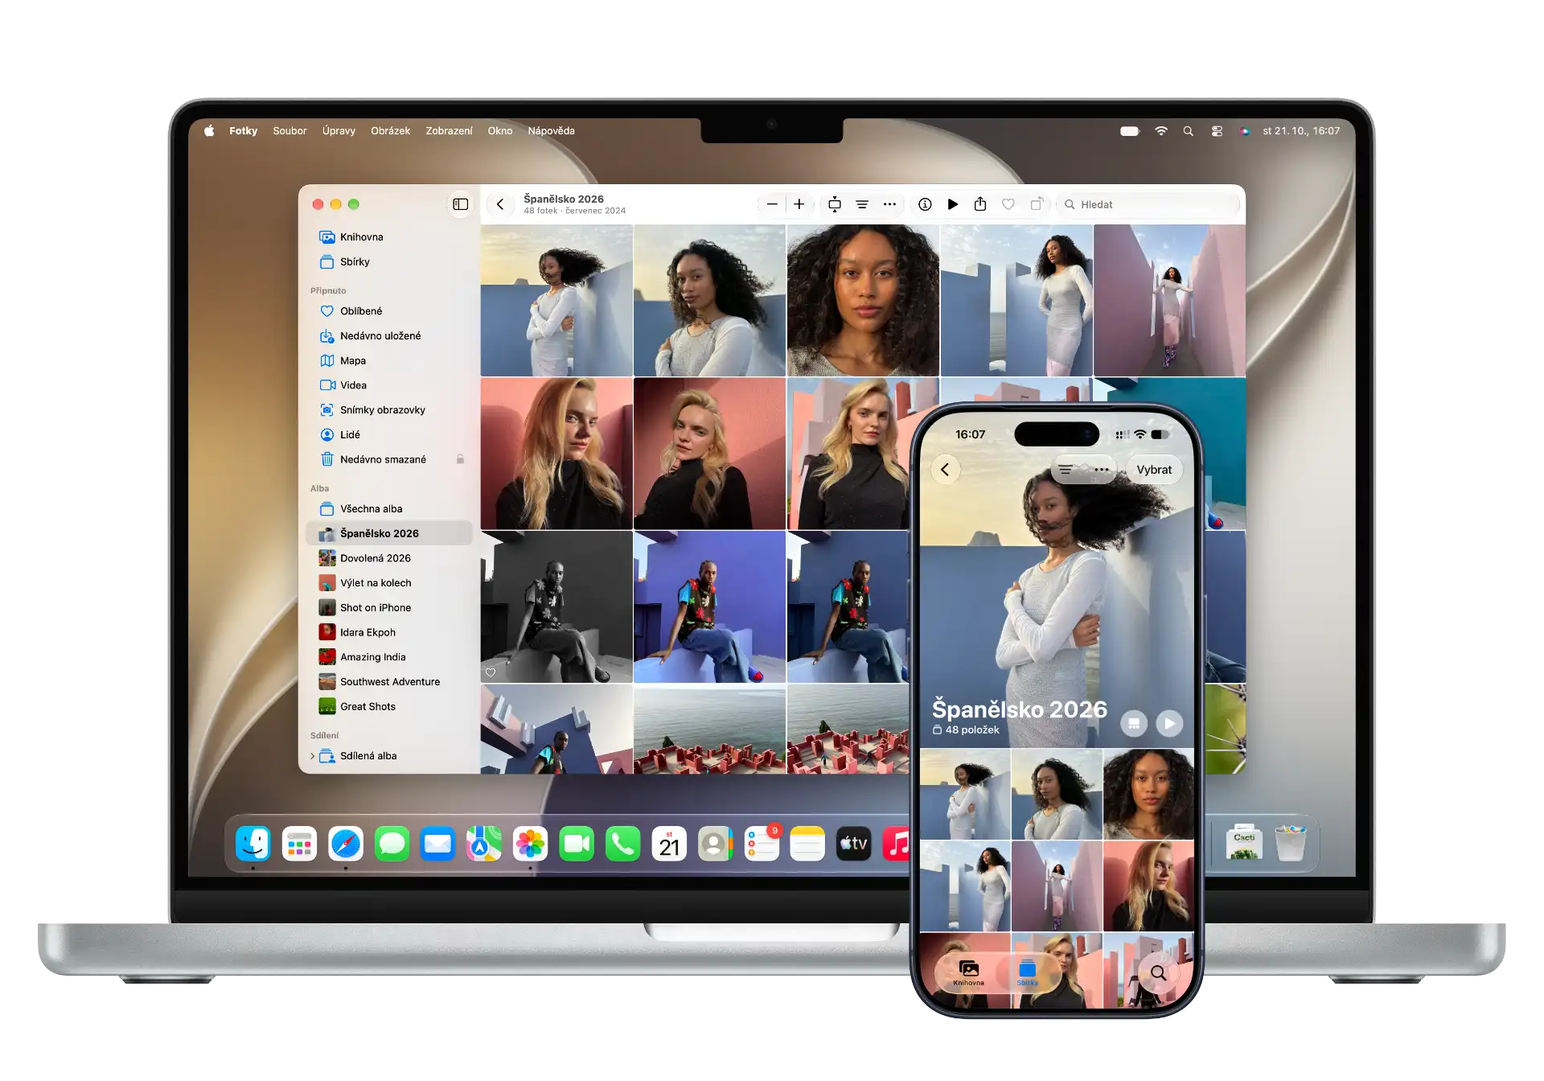The width and height of the screenshot is (1544, 1081).
Task: Click the Hledat search field
Action: pos(1148,204)
